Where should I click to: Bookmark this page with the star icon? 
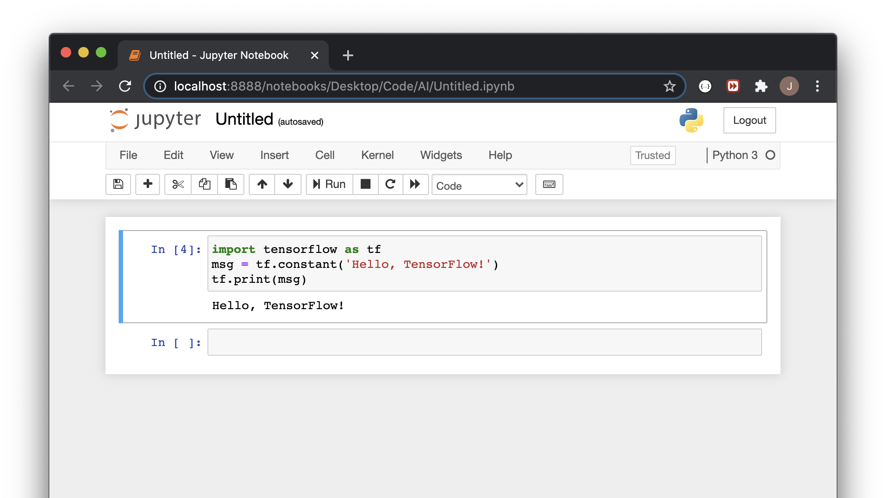669,86
